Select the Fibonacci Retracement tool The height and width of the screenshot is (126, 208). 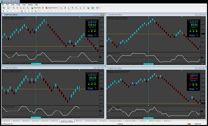point(25,11)
